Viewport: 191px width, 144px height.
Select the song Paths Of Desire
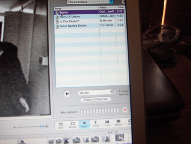pyautogui.click(x=89, y=16)
